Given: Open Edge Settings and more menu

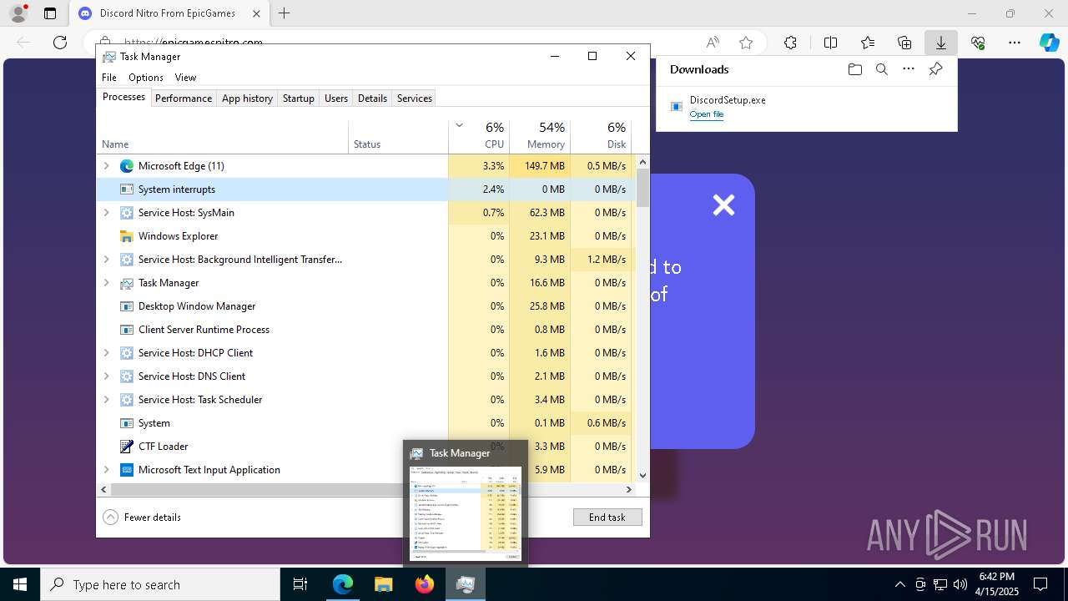Looking at the screenshot, I should 1015,43.
